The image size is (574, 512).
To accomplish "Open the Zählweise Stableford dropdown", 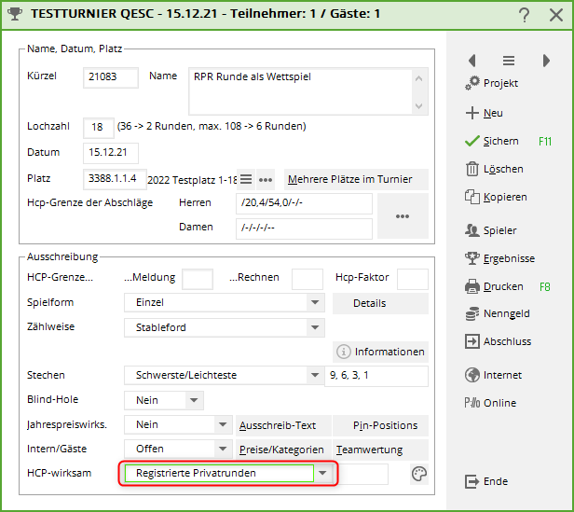I will [x=316, y=327].
